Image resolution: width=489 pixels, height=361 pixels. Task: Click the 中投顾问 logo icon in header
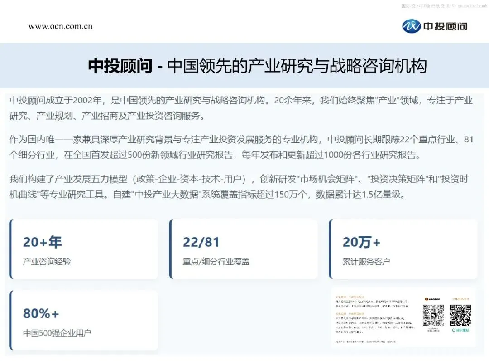pos(411,26)
